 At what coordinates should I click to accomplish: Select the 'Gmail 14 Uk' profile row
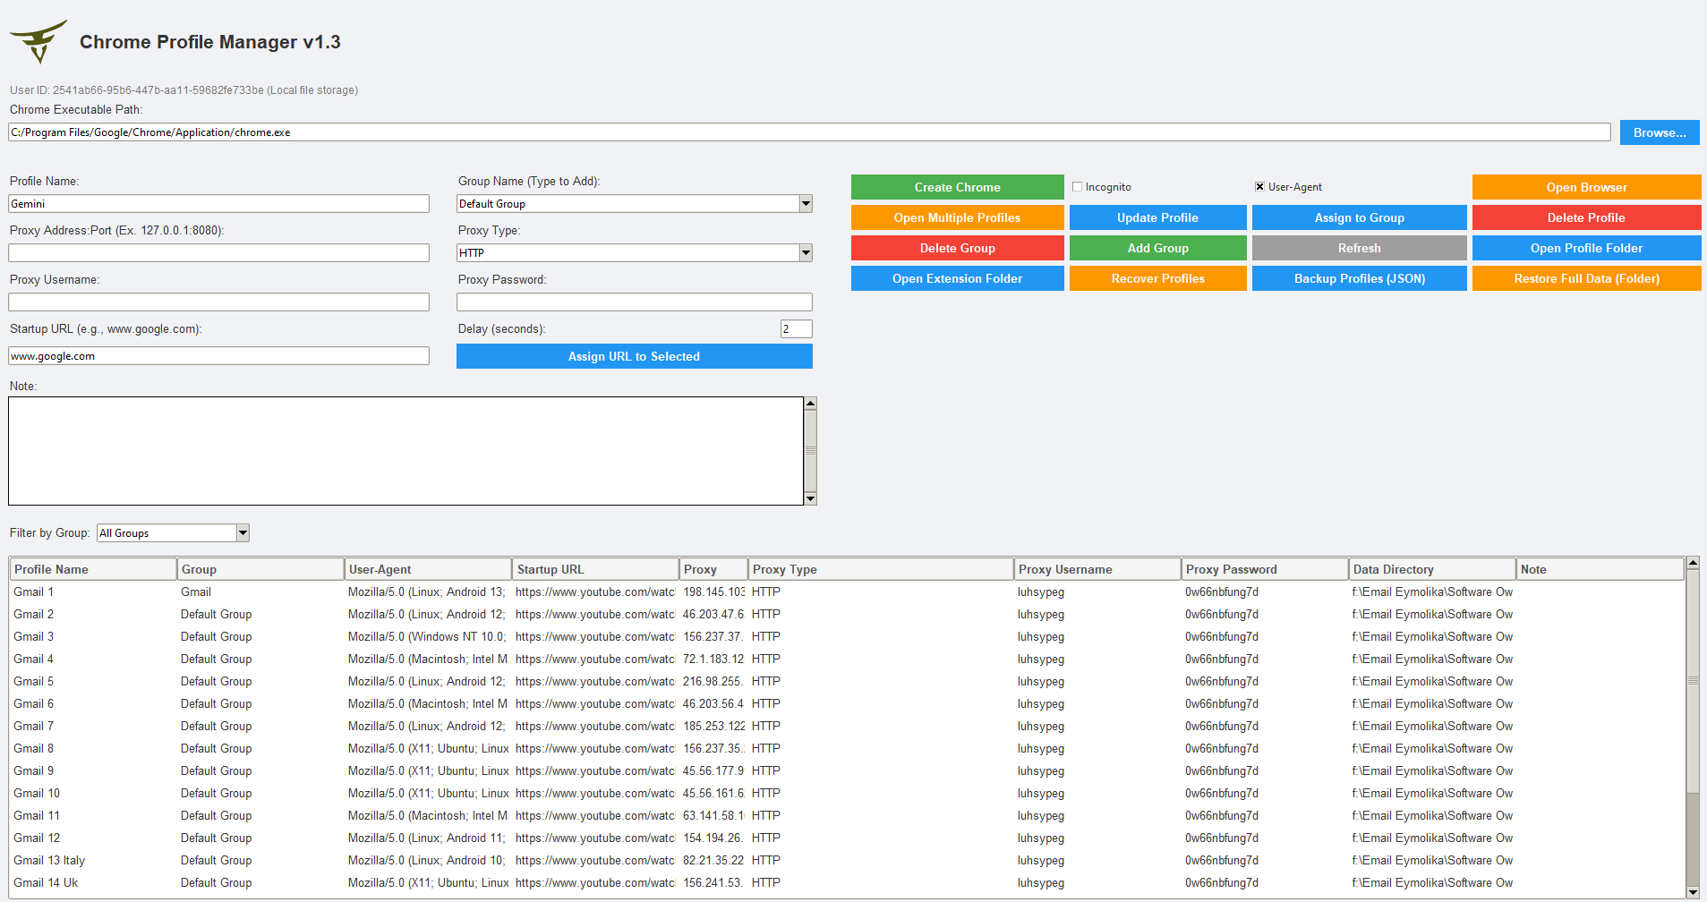pos(847,883)
